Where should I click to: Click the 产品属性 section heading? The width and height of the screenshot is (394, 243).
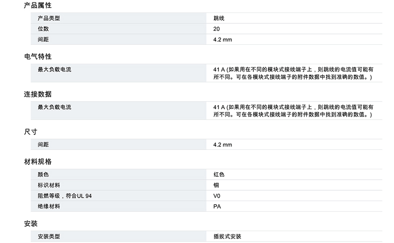coord(37,5)
